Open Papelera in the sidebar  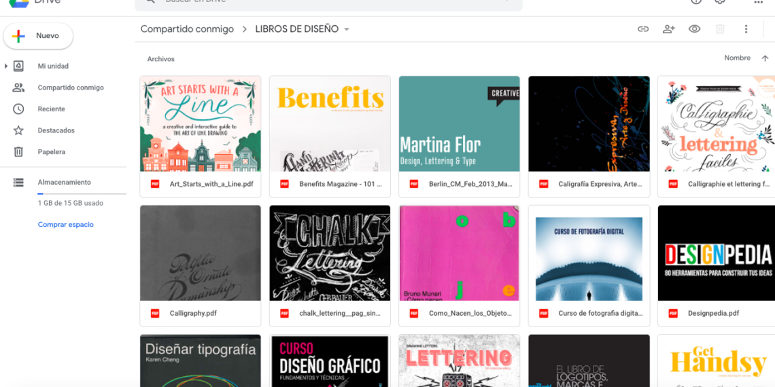[52, 152]
